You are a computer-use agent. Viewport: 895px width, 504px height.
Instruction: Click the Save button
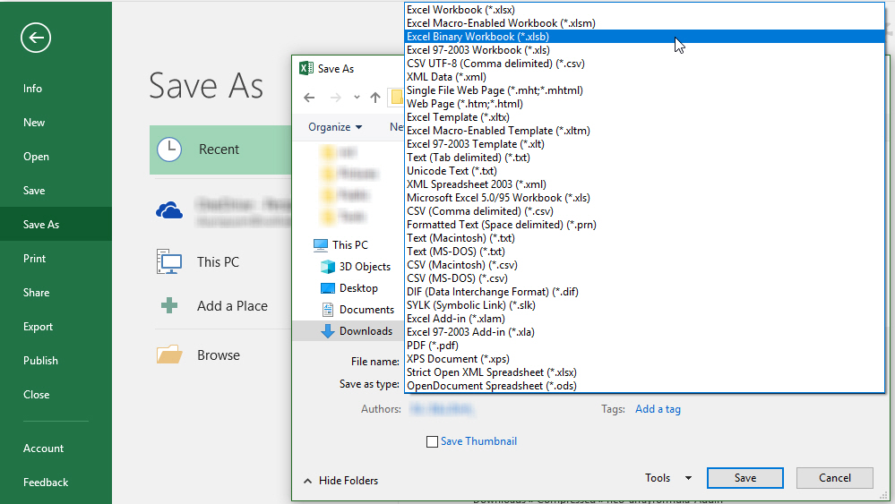[744, 478]
